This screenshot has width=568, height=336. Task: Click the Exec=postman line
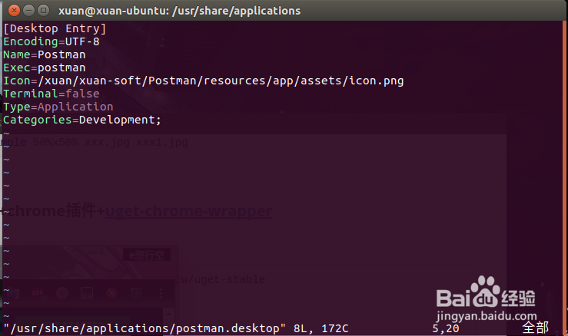pyautogui.click(x=44, y=68)
